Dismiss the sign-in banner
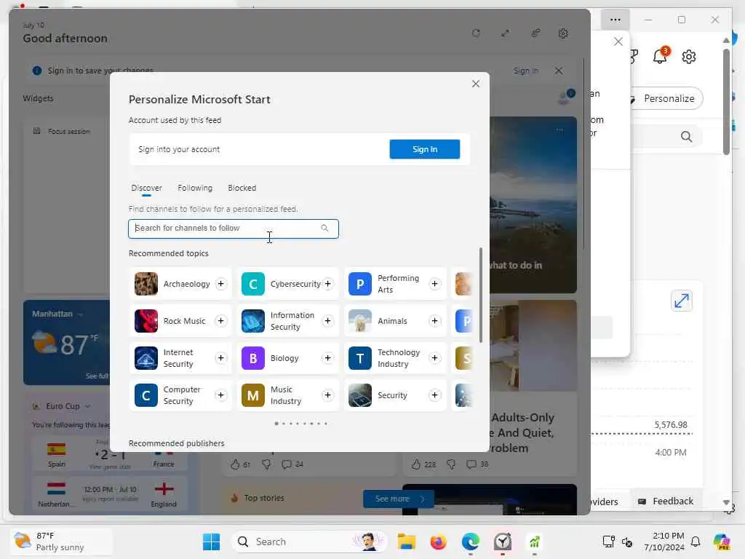 tap(559, 71)
